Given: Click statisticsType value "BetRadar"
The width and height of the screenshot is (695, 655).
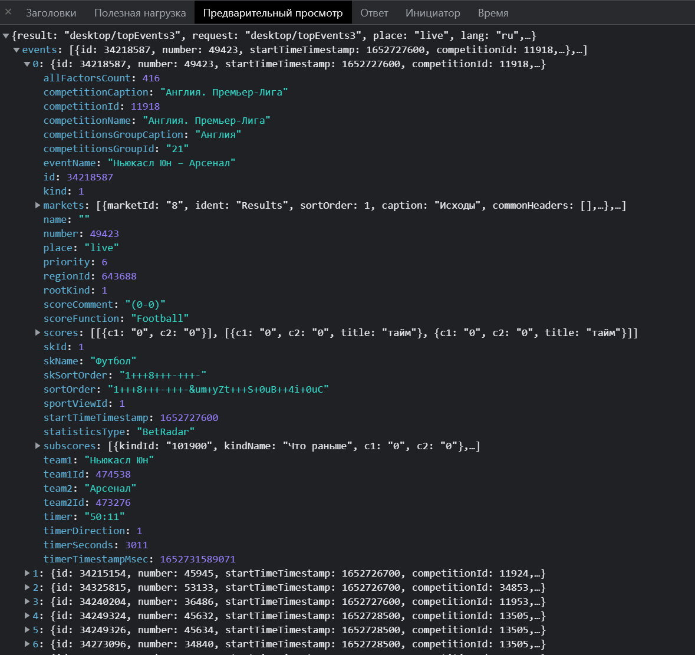Looking at the screenshot, I should pos(165,432).
